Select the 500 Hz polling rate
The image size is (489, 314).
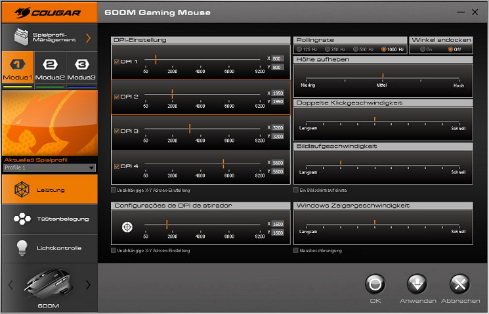pos(355,49)
